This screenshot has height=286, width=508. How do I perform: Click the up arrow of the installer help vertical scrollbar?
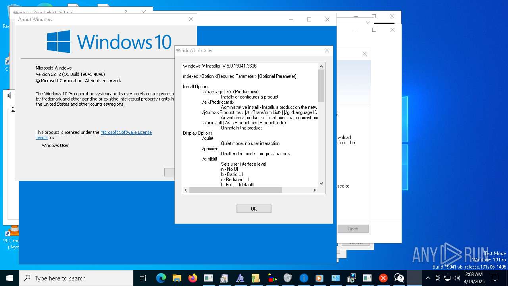pos(321,66)
